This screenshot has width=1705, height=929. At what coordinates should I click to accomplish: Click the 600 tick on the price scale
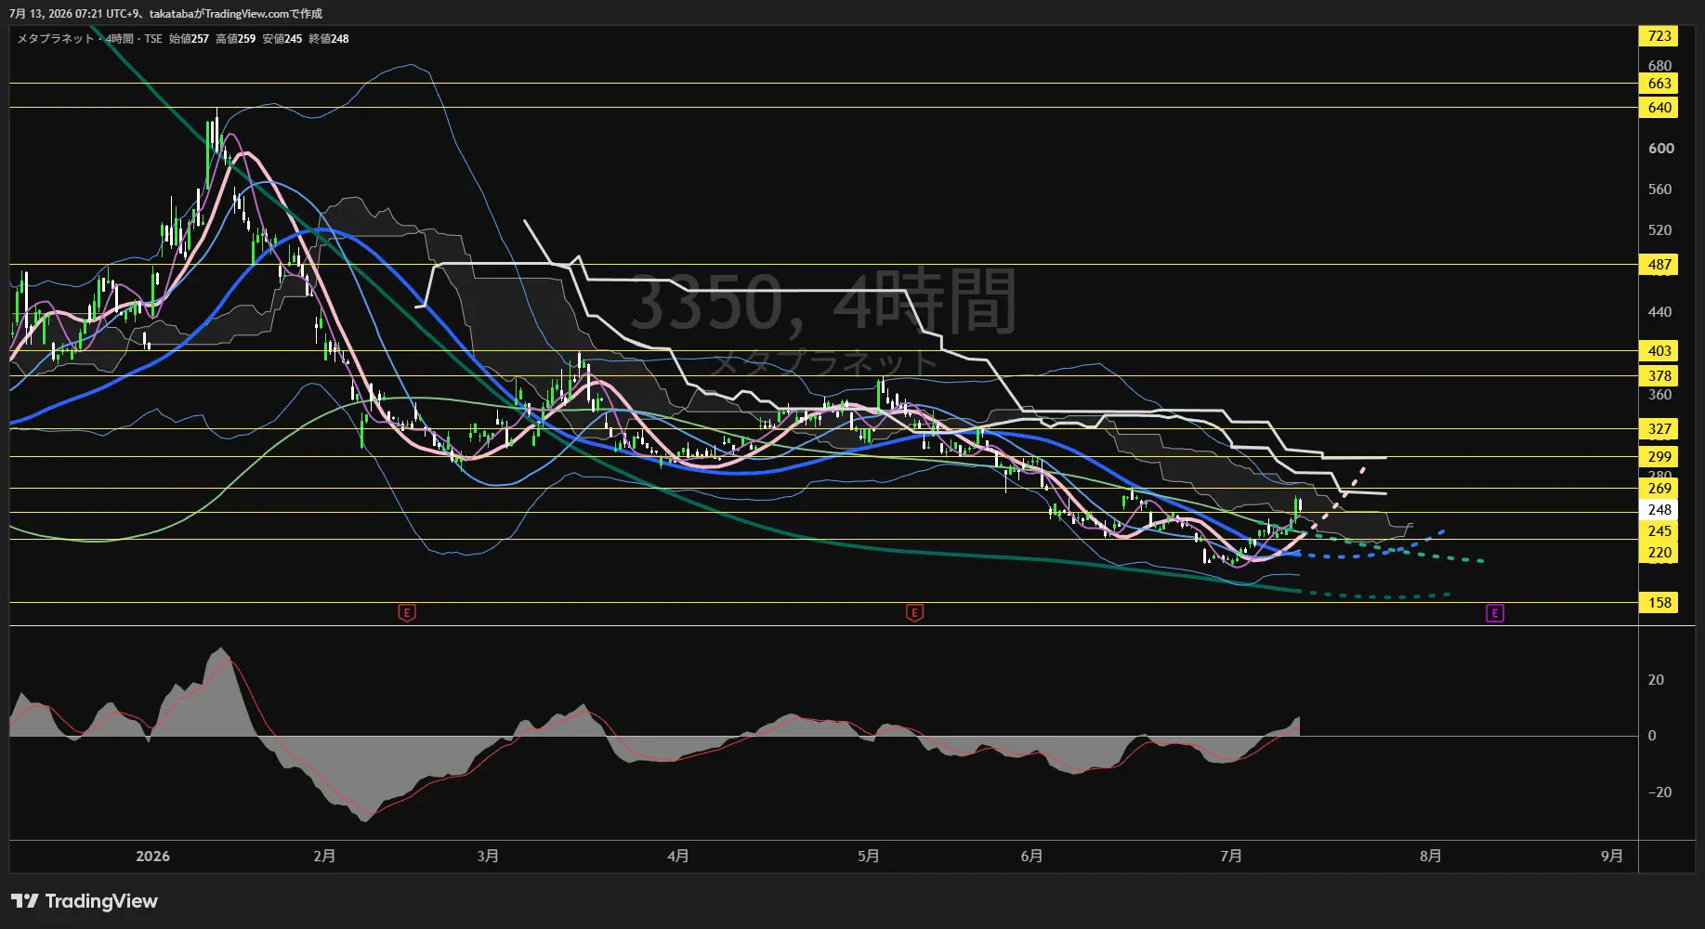(1661, 149)
